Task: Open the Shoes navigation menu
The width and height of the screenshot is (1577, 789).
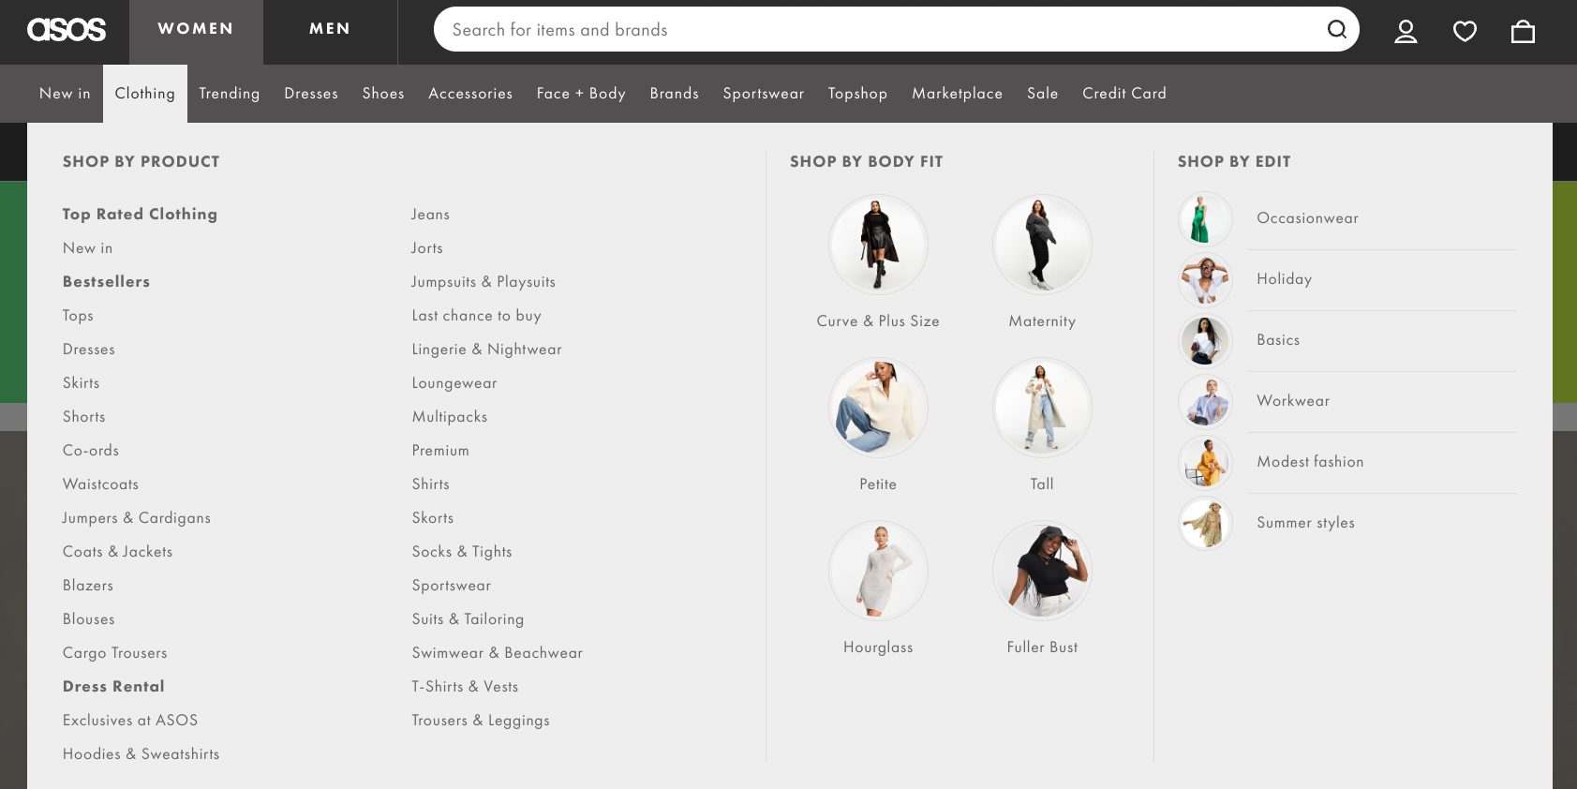Action: click(383, 94)
